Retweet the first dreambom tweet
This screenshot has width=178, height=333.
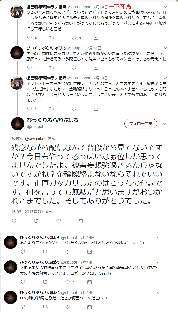(x=52, y=38)
